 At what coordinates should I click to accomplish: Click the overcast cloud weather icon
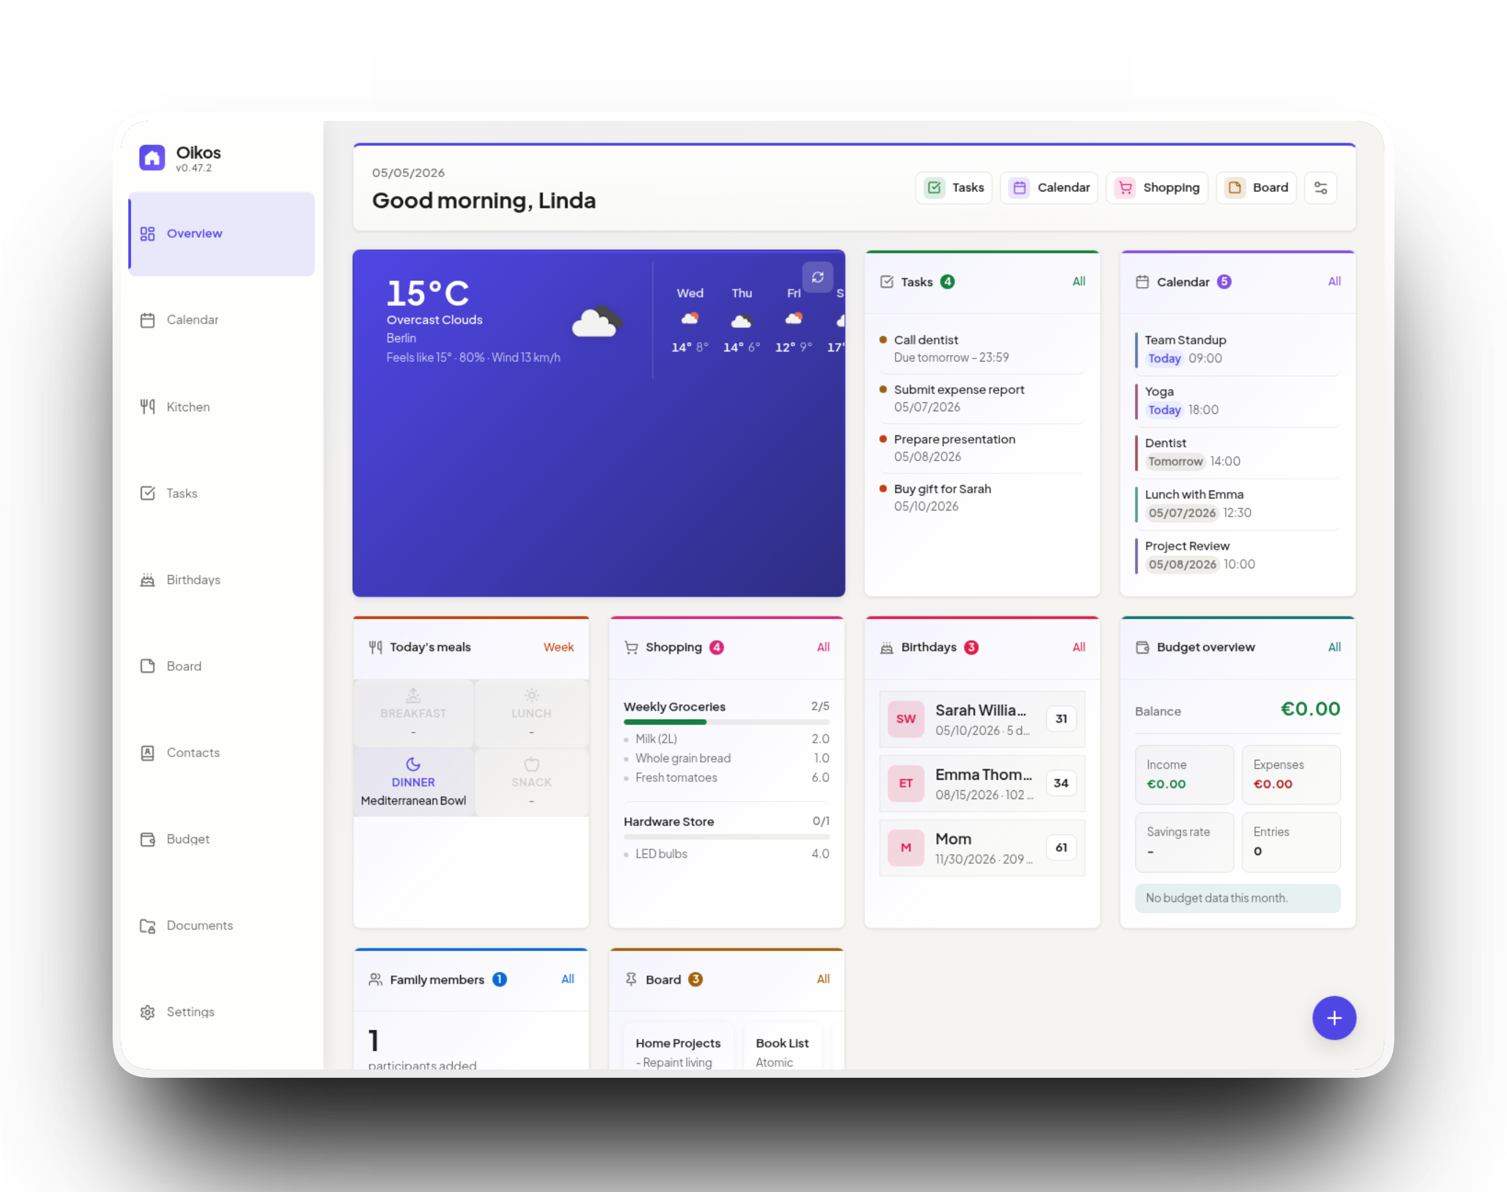[597, 322]
